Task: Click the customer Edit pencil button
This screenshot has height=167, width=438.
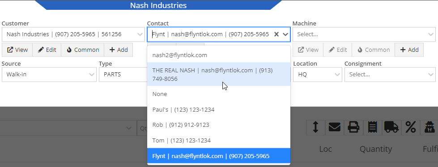Action: pos(47,50)
